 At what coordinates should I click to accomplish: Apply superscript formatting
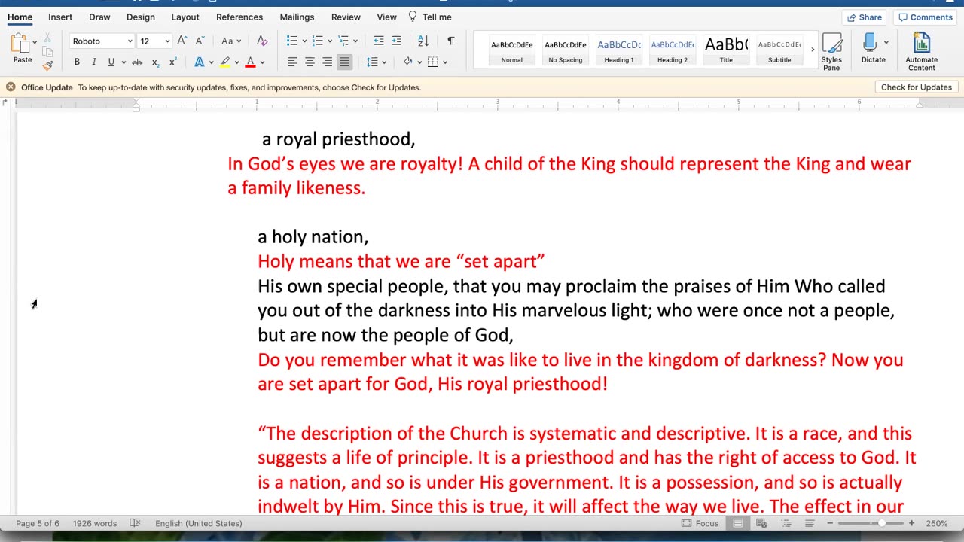[x=172, y=62]
